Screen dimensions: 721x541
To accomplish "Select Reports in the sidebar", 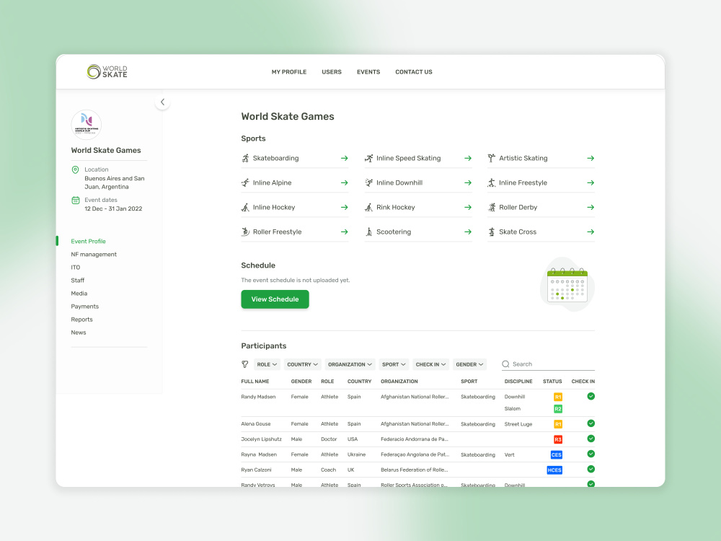I will (x=82, y=320).
